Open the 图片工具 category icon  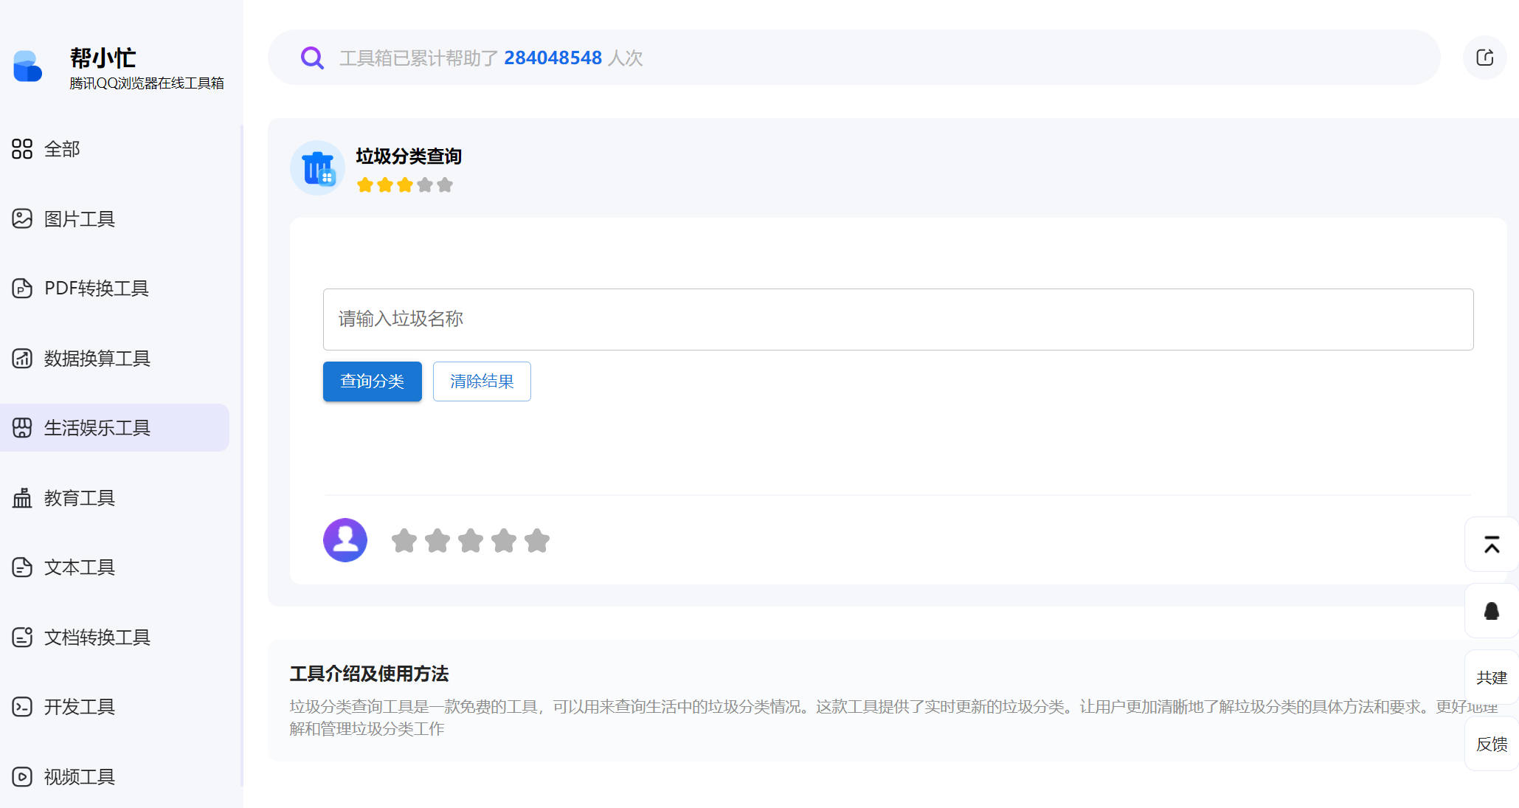(22, 218)
